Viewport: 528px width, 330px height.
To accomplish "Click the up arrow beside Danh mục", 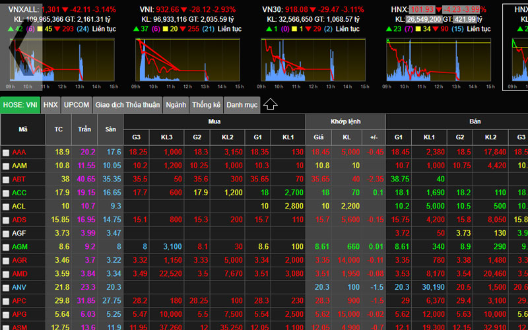I will [x=270, y=104].
